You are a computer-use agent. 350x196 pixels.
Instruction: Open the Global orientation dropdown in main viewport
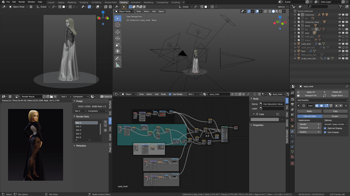(185, 7)
